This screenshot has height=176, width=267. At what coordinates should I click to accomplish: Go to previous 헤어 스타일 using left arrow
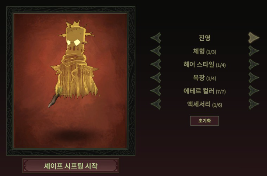point(156,64)
